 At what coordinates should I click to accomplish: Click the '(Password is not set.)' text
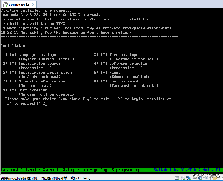click(x=134, y=86)
